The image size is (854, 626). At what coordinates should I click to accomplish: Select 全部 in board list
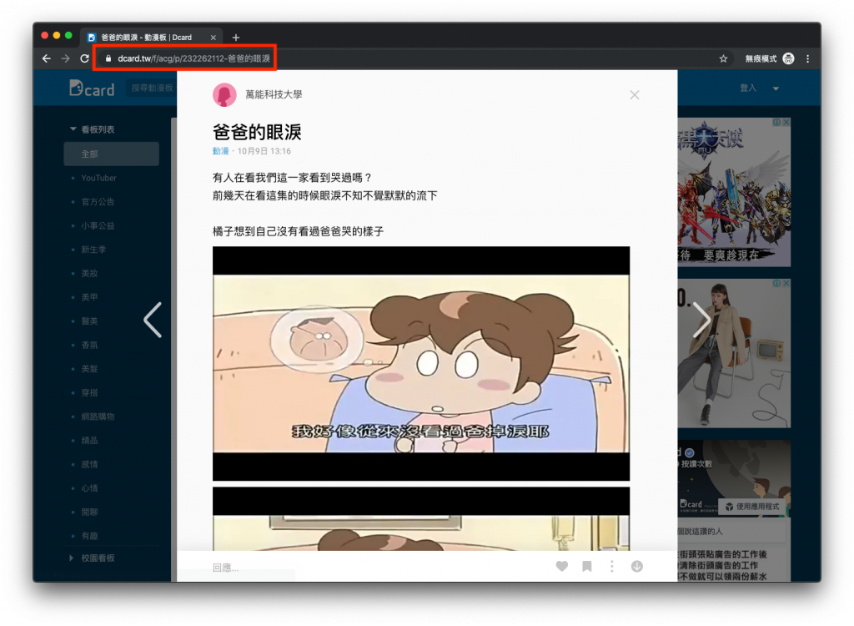(x=112, y=154)
